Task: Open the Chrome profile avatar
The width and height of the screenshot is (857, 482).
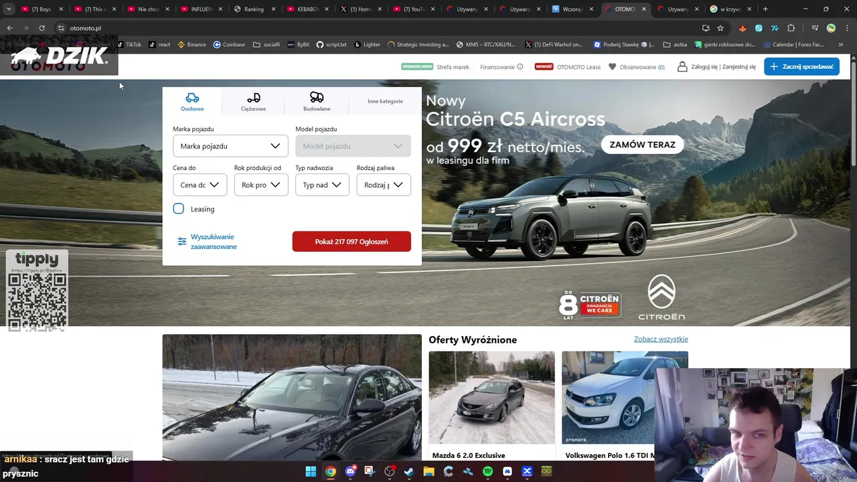Action: (831, 28)
